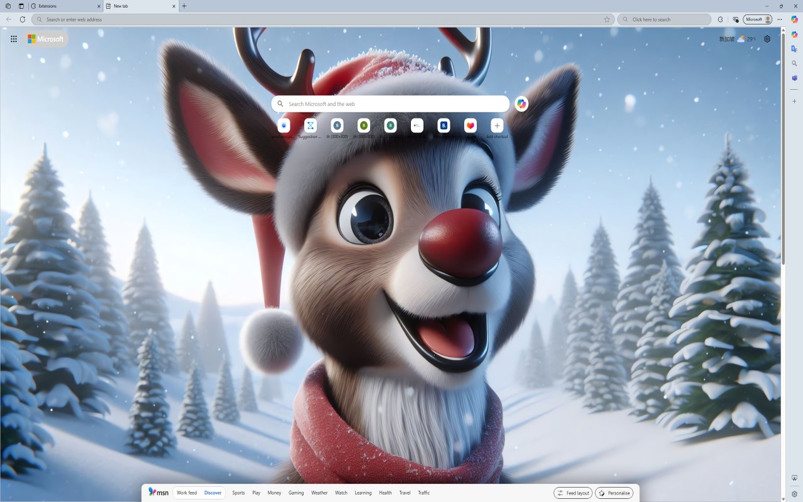Add shortcut with the plus tile
The height and width of the screenshot is (502, 803).
pyautogui.click(x=497, y=128)
